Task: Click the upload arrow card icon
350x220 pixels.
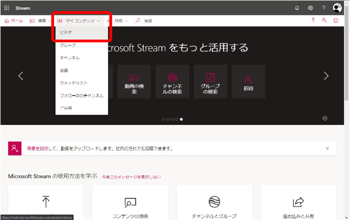Action: (46, 202)
